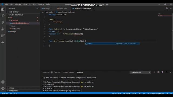Switch to the index.html editor tab
This screenshot has width=173, height=97.
pyautogui.click(x=63, y=8)
